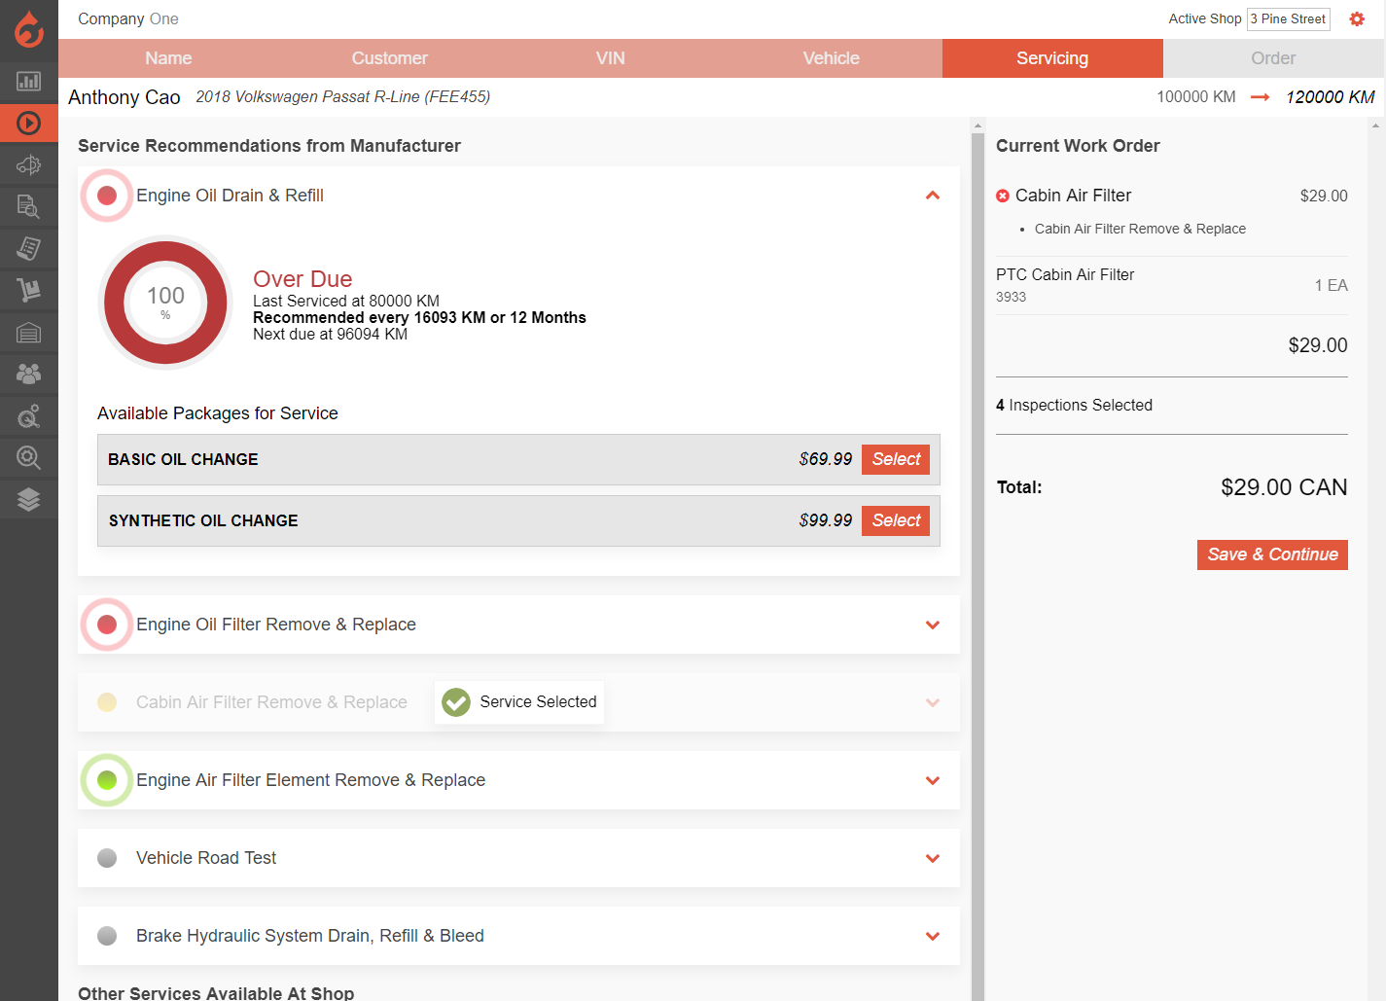Click the 2018 Volkswagen Passat R-Line vehicle text

(342, 97)
